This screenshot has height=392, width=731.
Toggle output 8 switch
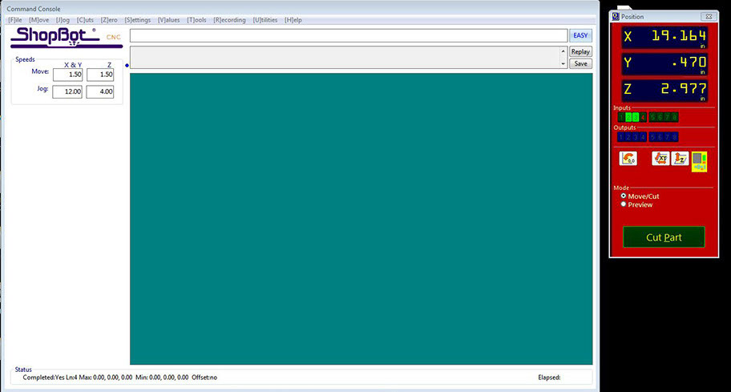click(x=675, y=137)
